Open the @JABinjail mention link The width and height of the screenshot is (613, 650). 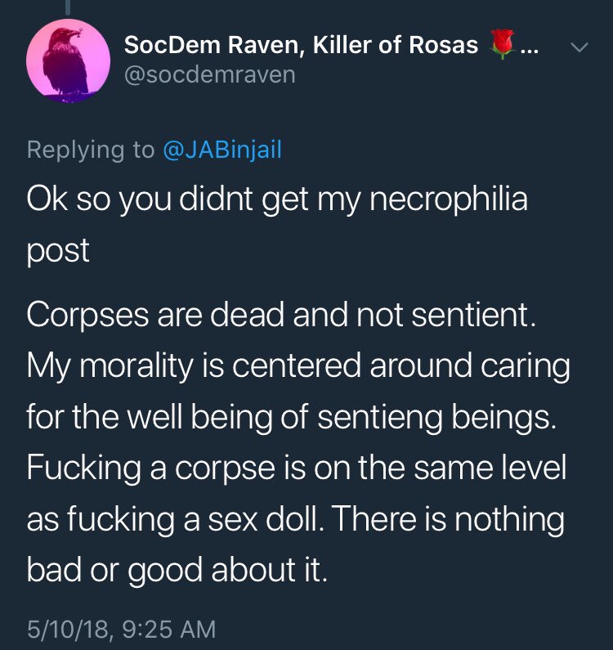coord(221,150)
